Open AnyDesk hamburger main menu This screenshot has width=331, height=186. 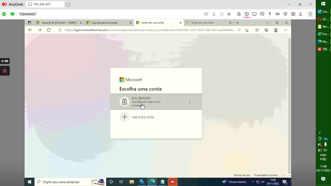(310, 14)
